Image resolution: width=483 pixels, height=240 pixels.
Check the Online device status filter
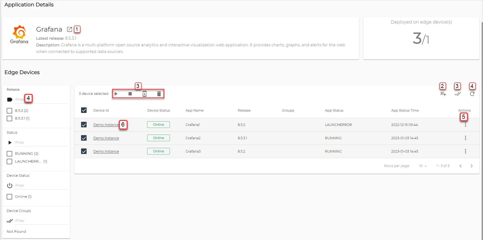tap(9, 197)
